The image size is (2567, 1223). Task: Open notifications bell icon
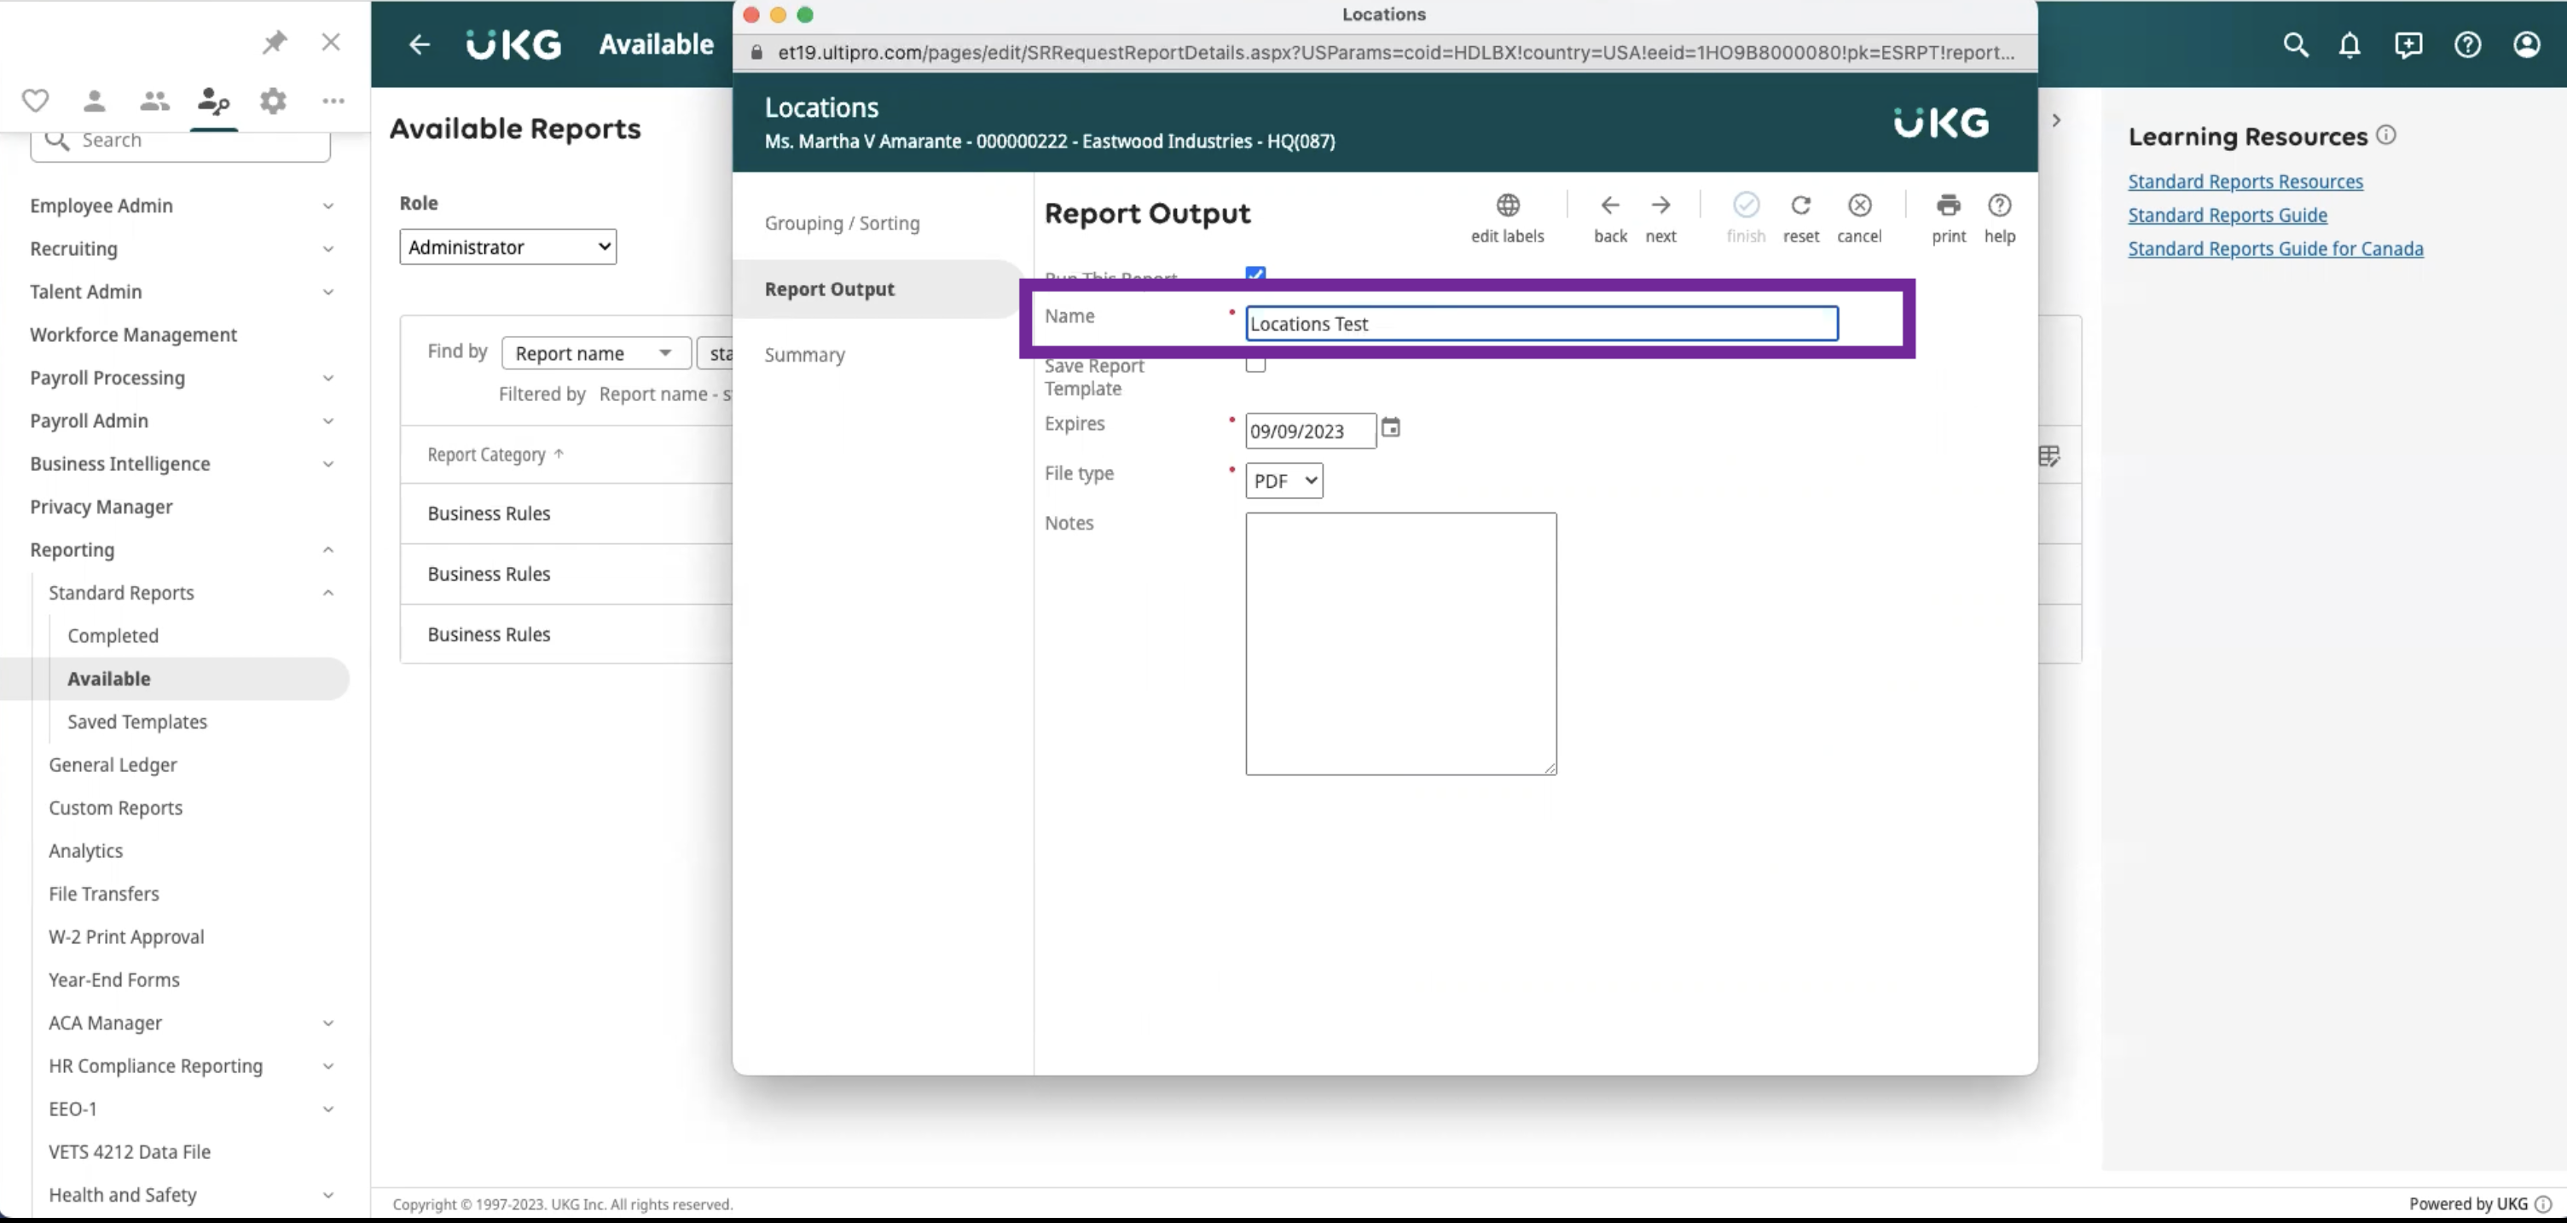(2350, 43)
